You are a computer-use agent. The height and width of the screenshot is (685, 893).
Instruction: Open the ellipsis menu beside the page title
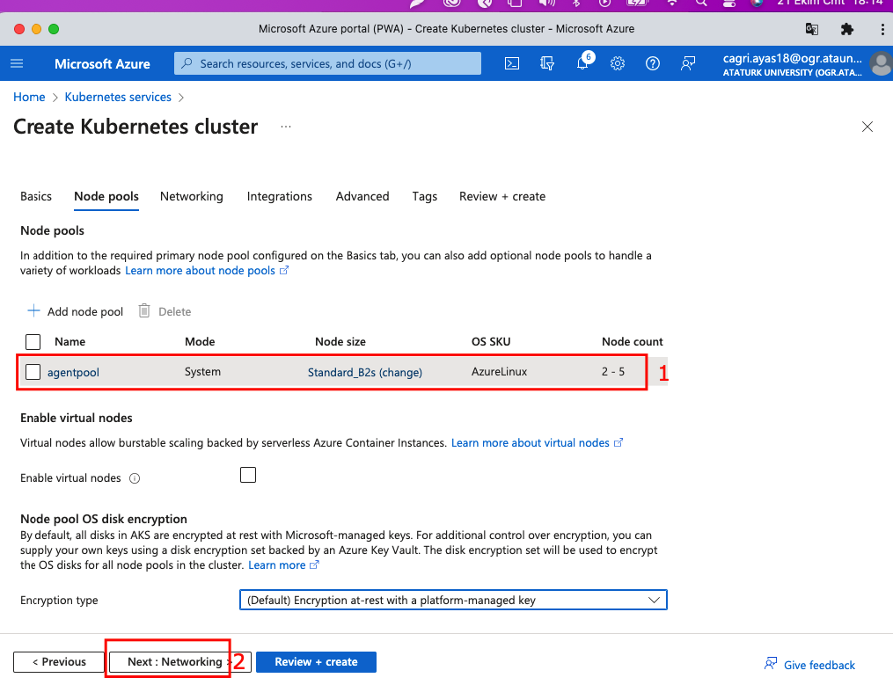[x=285, y=127]
